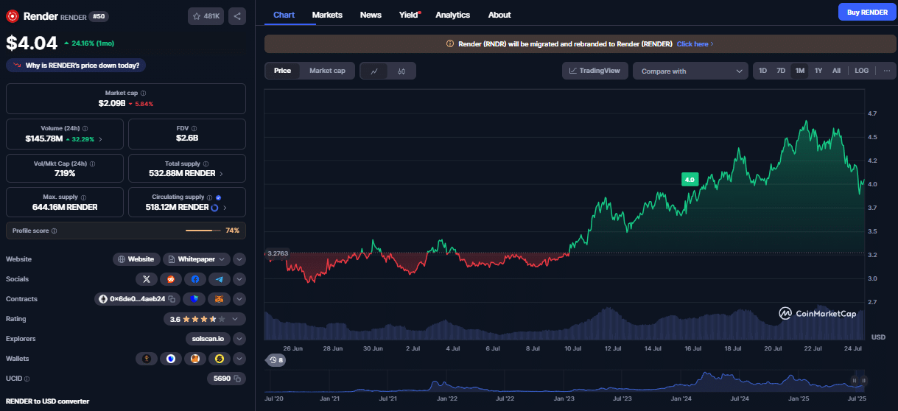This screenshot has height=411, width=898.
Task: Set chart range to 7D
Action: pos(781,71)
